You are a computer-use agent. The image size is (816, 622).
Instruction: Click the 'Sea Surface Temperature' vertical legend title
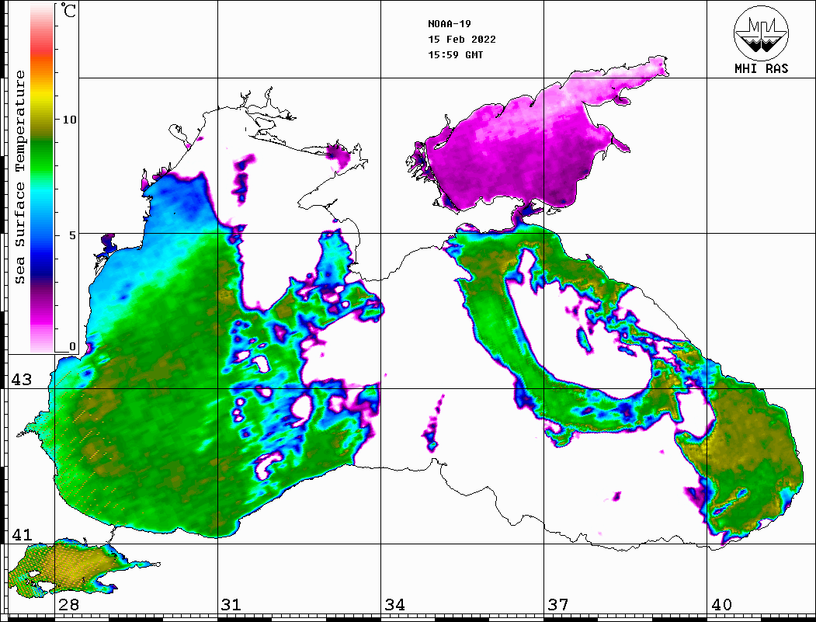tap(19, 177)
